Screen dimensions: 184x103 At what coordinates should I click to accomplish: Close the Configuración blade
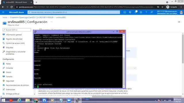pos(179,22)
